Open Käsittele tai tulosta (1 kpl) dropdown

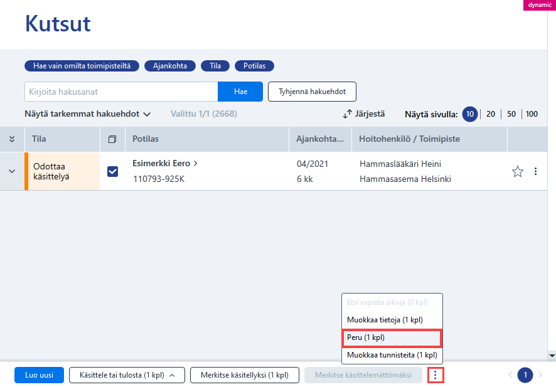(127, 375)
